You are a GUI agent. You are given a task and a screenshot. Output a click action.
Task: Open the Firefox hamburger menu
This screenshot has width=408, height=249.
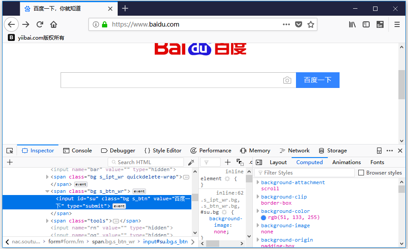[397, 24]
